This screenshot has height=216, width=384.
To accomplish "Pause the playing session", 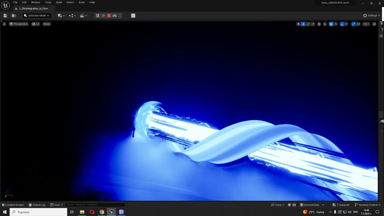I will (x=97, y=15).
